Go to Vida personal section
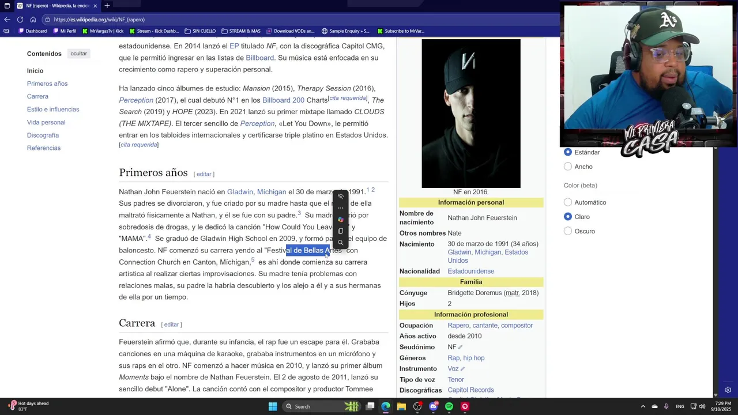Screen dimensions: 738x415 [46, 122]
